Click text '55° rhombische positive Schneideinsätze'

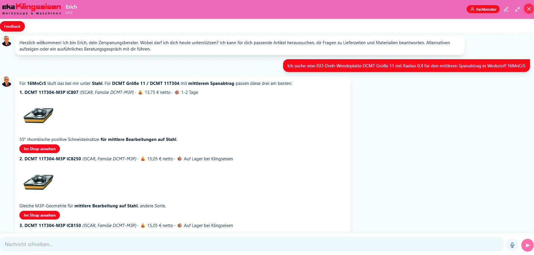[60, 139]
